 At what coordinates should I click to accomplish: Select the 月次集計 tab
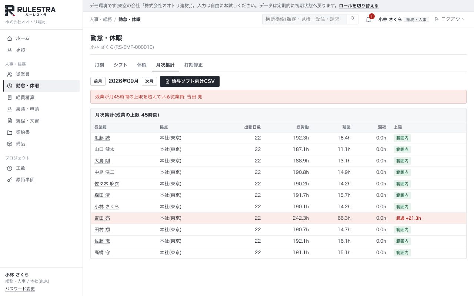coord(165,65)
